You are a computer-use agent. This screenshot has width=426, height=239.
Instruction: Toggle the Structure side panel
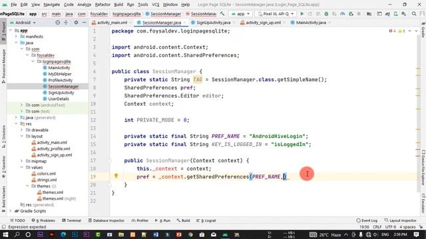click(x=3, y=136)
